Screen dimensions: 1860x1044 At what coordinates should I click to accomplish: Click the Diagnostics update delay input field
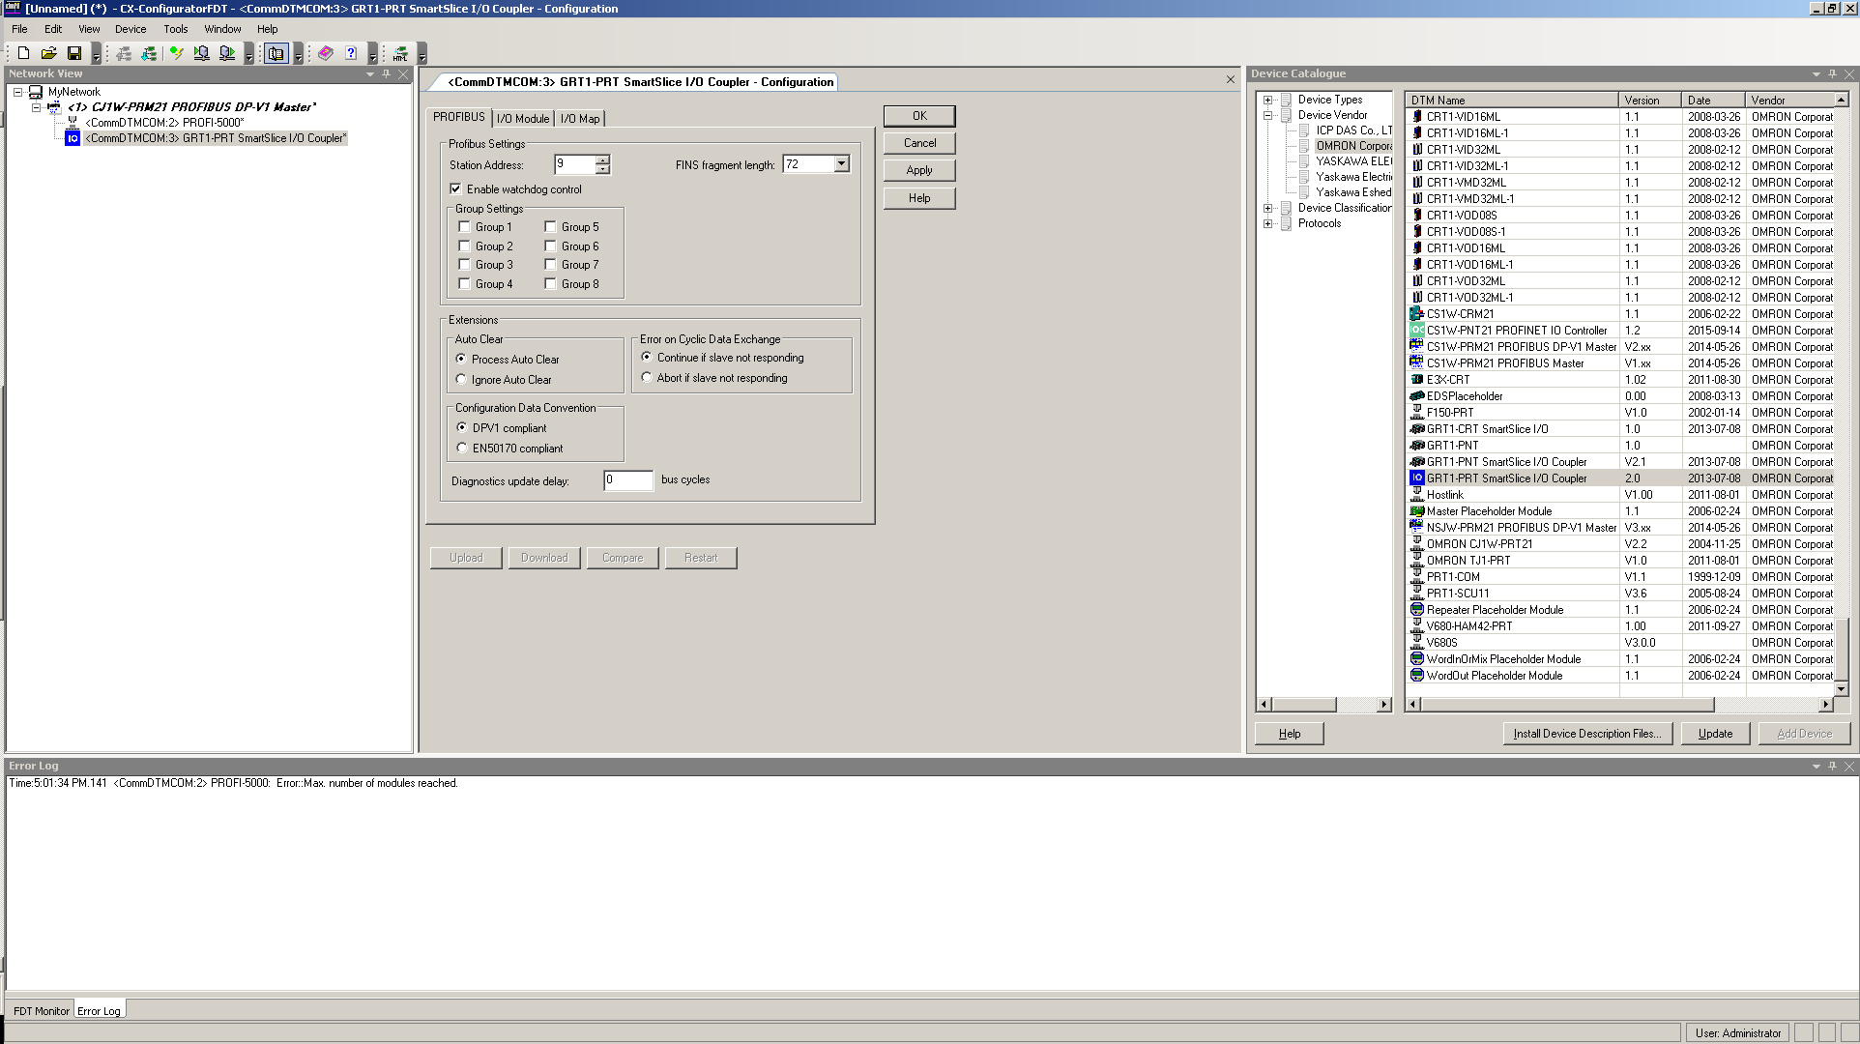click(x=627, y=480)
